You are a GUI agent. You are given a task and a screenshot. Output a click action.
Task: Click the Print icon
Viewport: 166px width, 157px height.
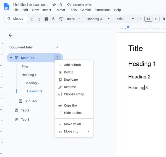coord(46,19)
